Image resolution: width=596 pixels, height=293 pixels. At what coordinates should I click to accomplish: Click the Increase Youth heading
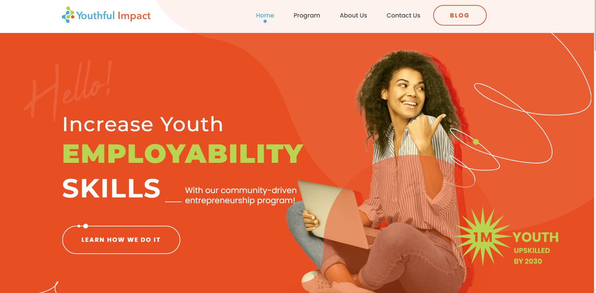(143, 124)
